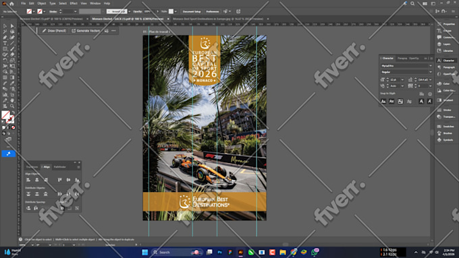
Task: Open the Libraries panel from the dock
Action: point(445,51)
